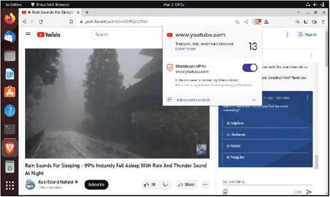
Task: Open the Activities overview
Action: 14,4
